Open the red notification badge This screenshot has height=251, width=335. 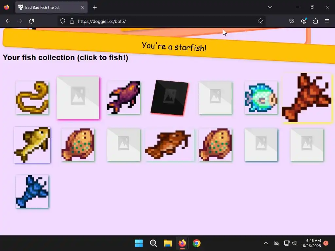[x=326, y=243]
